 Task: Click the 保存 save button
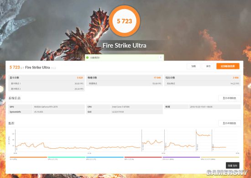[x=208, y=66]
